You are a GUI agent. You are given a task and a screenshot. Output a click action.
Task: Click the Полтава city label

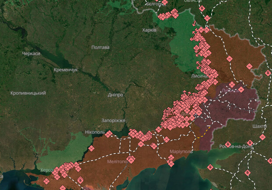(100, 47)
